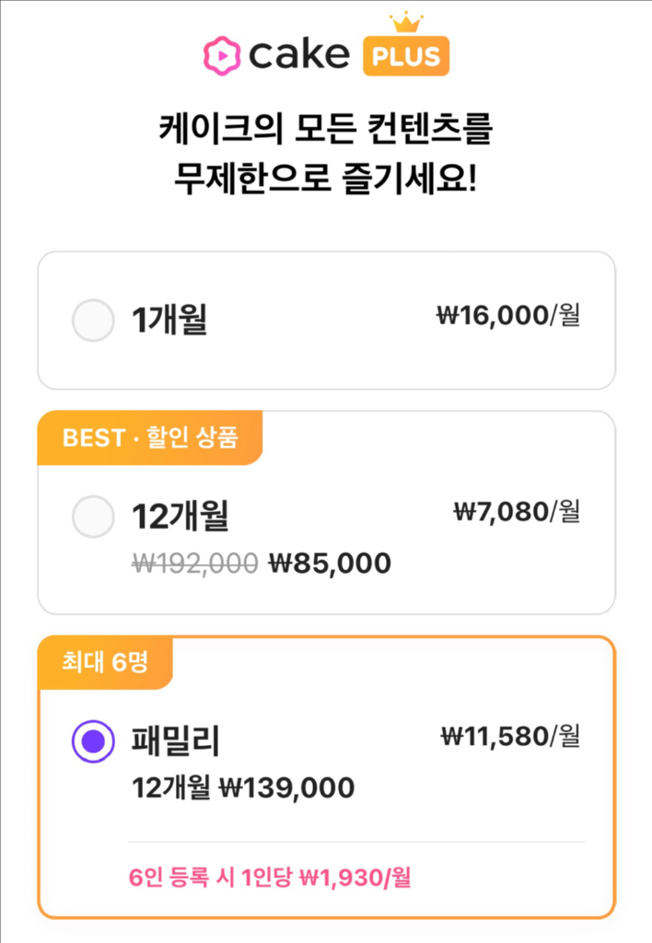The height and width of the screenshot is (943, 652).
Task: Tap the 1개월 plan label
Action: point(169,320)
